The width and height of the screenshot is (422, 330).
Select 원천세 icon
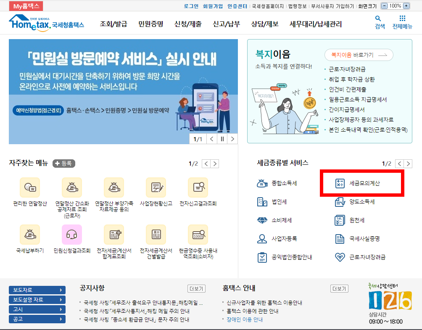[x=340, y=220]
